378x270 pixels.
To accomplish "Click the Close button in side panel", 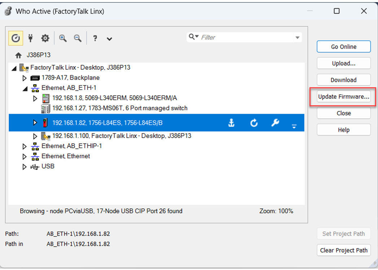I will click(343, 113).
